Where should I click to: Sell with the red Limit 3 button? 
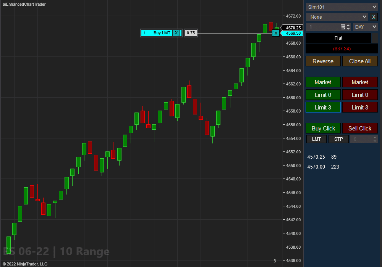pos(360,107)
